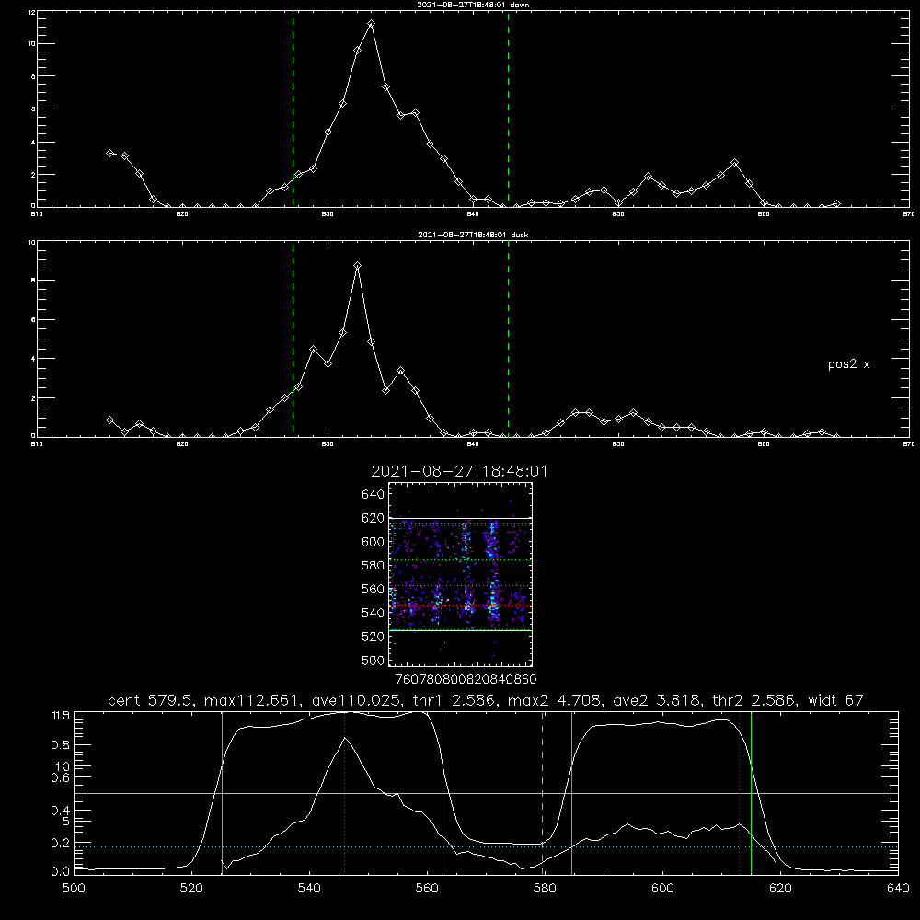
Task: Click the "ave2 3.818" value
Action: 656,700
